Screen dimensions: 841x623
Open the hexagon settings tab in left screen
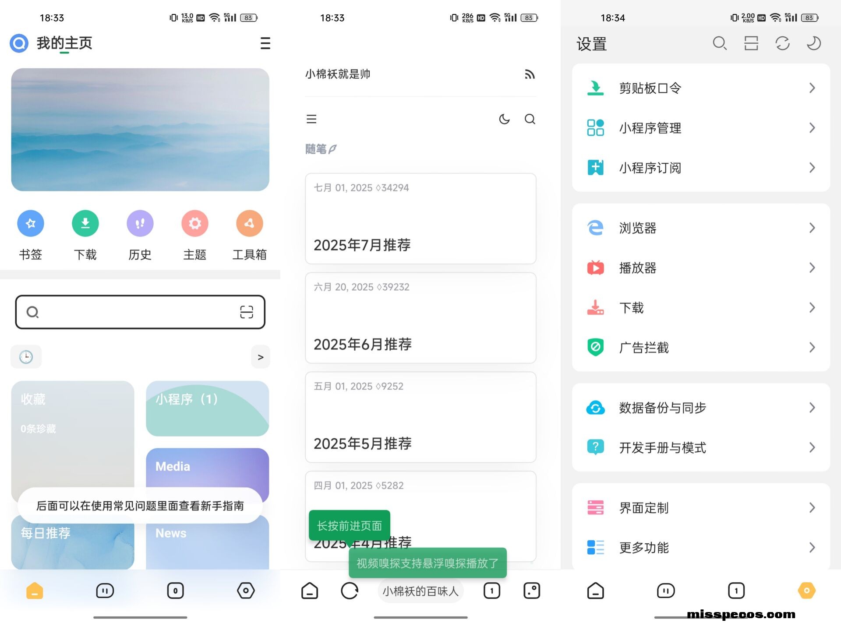(x=246, y=591)
